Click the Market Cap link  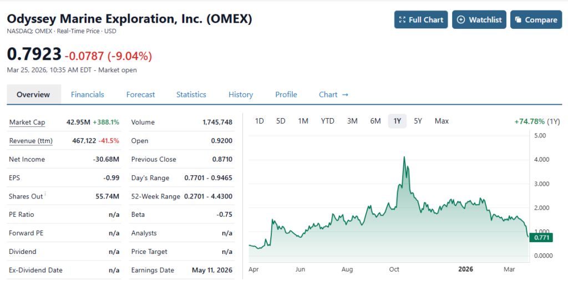click(27, 122)
